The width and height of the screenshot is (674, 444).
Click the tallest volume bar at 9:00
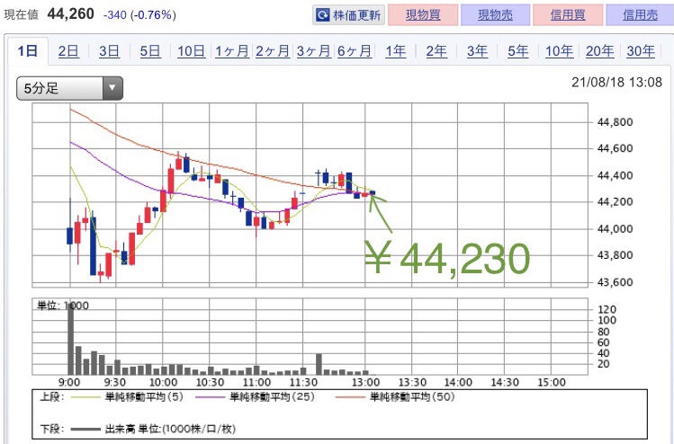[70, 340]
